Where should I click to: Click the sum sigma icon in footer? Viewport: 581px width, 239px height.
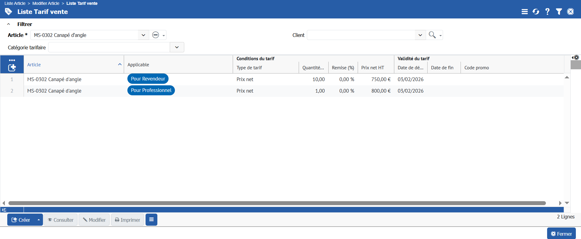coord(4,210)
